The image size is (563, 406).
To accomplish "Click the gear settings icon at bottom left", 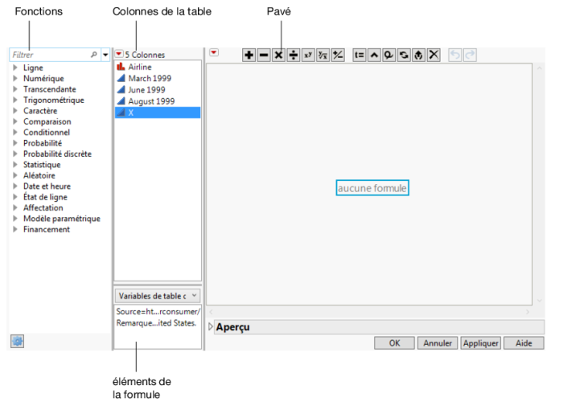I will (x=17, y=341).
